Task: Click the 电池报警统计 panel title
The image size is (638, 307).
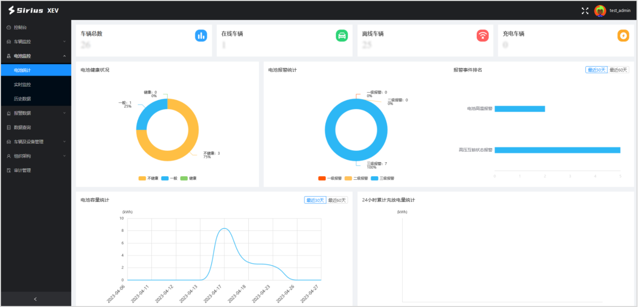Action: (x=282, y=70)
